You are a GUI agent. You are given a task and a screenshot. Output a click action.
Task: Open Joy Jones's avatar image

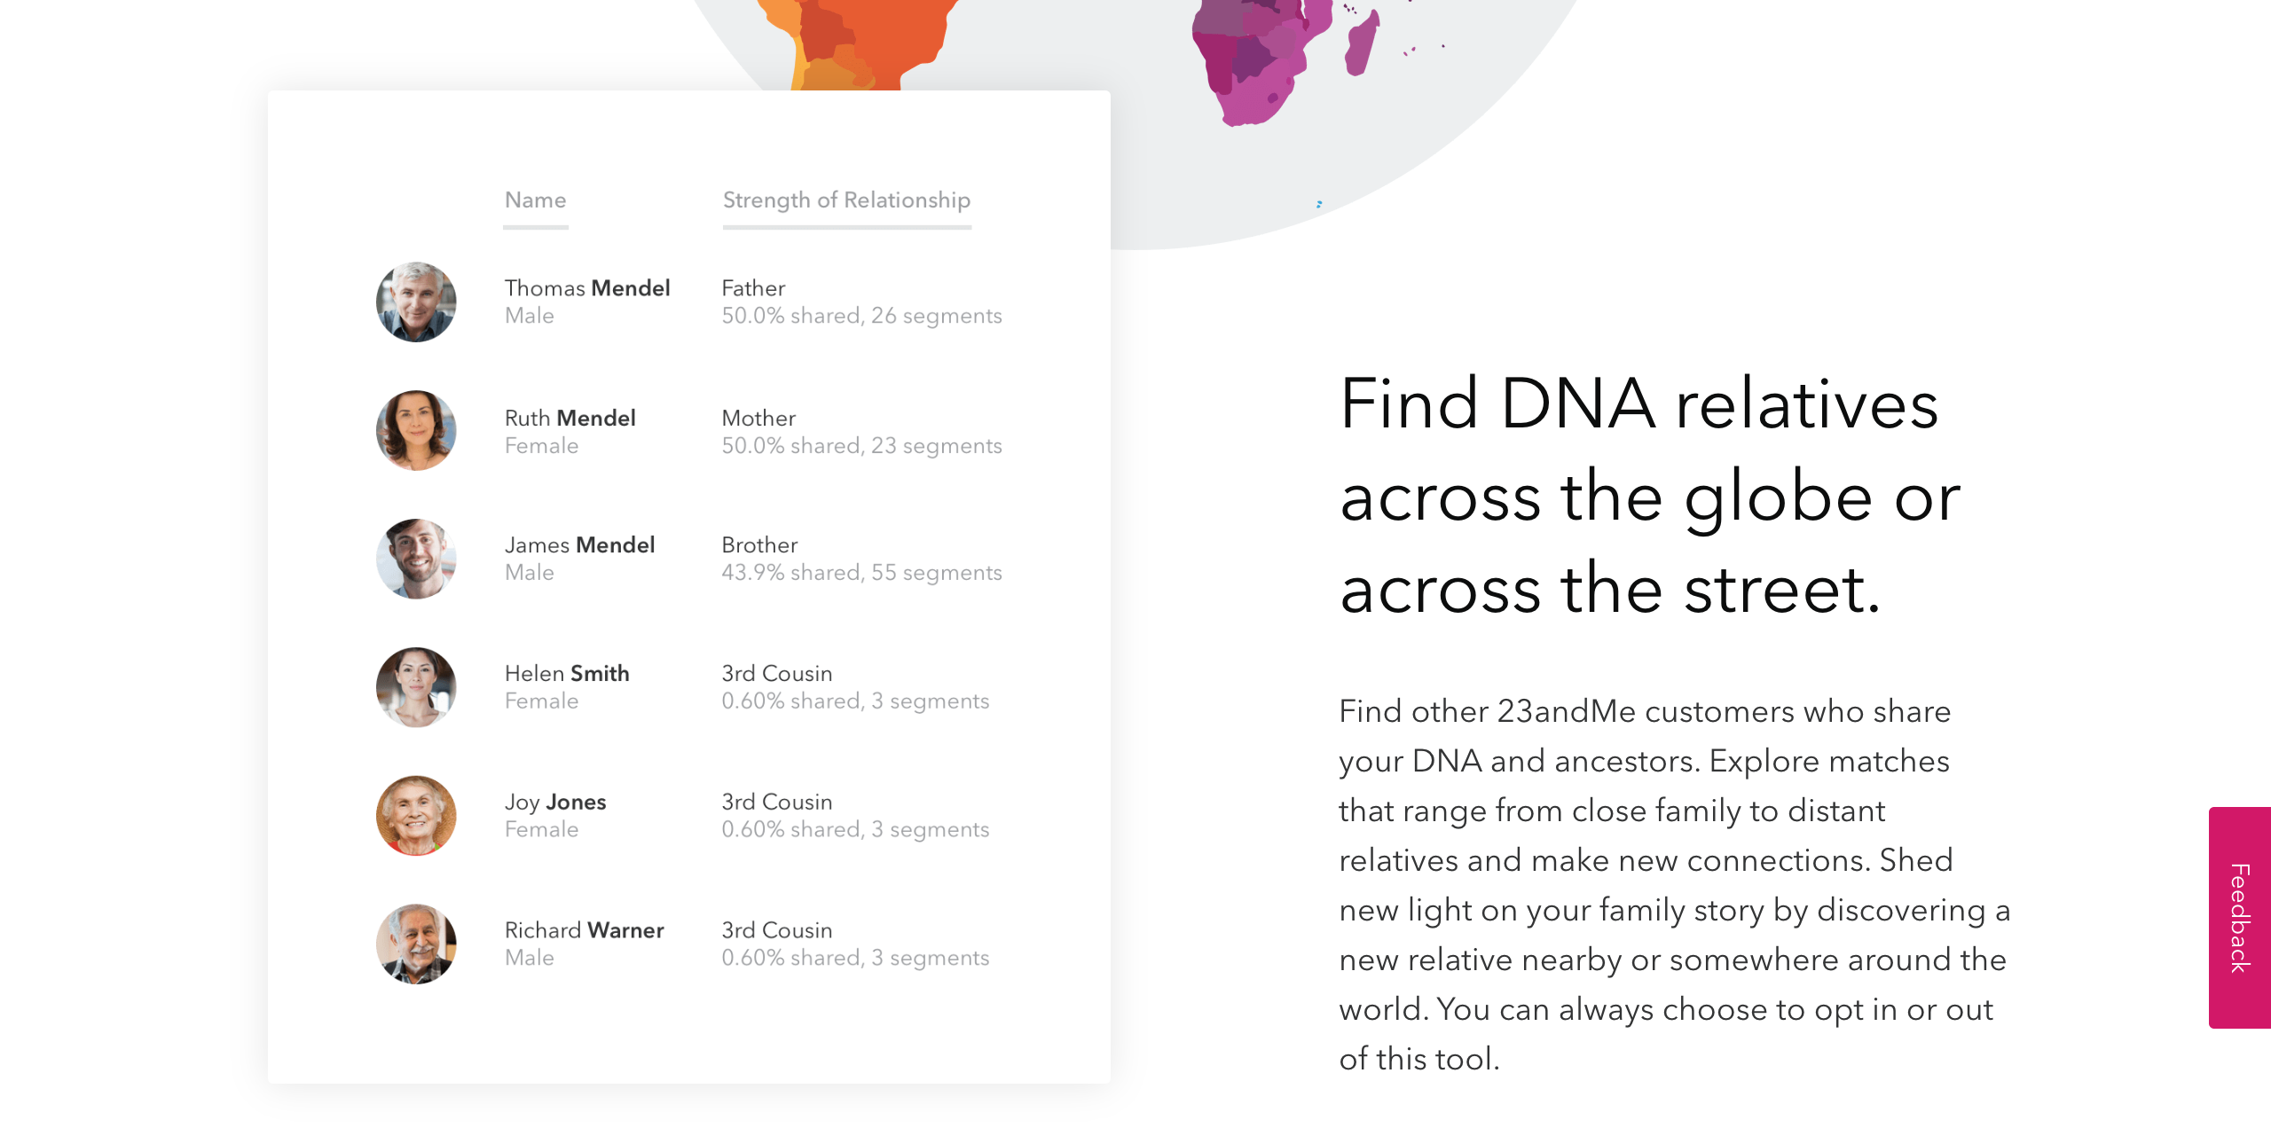tap(416, 816)
